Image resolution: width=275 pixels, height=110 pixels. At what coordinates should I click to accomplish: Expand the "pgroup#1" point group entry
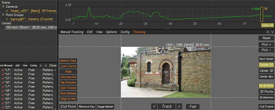7,19
